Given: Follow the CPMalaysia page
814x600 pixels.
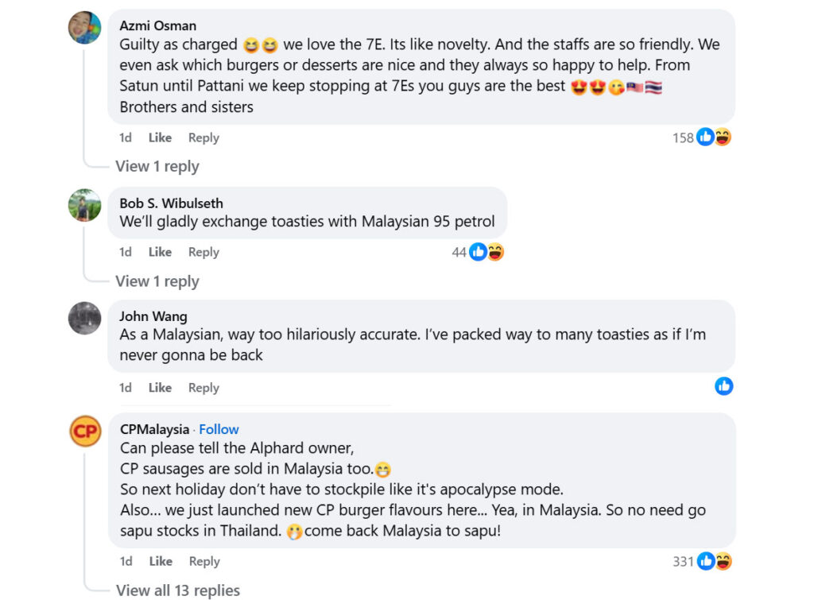Looking at the screenshot, I should click(219, 429).
